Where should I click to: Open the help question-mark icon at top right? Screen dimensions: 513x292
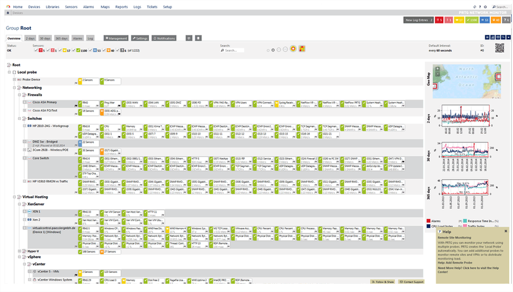point(480,6)
